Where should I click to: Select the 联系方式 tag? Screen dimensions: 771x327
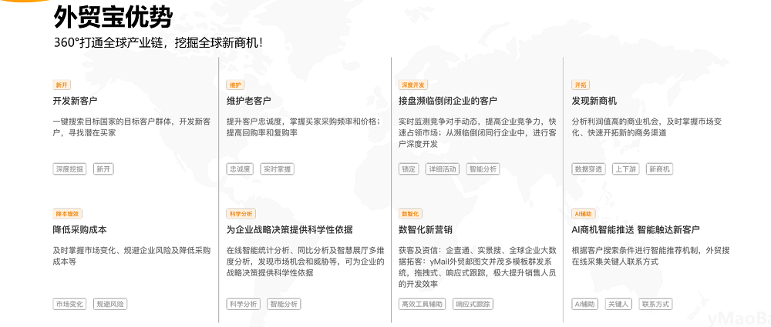coord(655,304)
